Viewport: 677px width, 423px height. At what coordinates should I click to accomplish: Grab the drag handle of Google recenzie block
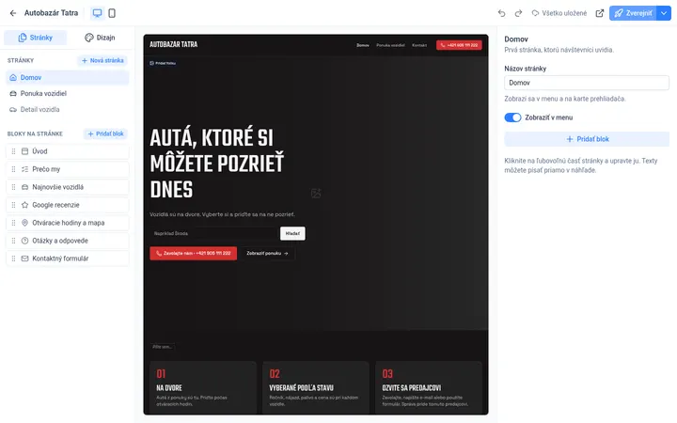pyautogui.click(x=13, y=205)
